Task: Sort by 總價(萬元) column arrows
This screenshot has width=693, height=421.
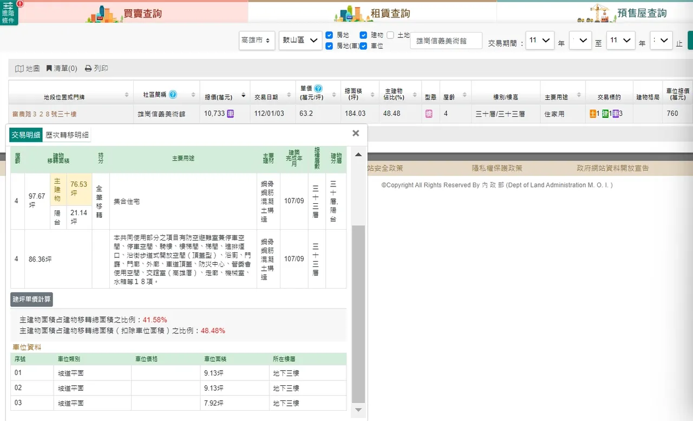Action: pos(243,95)
